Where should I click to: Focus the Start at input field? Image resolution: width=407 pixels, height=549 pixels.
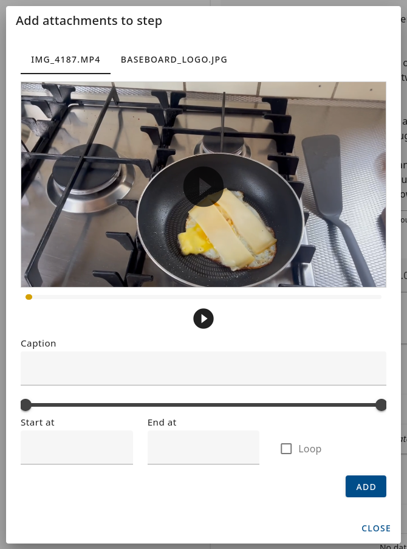(x=77, y=447)
